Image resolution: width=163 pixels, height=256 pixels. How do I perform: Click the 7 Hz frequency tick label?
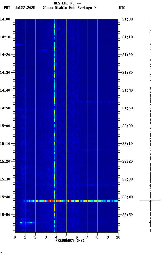pyautogui.click(x=87, y=237)
